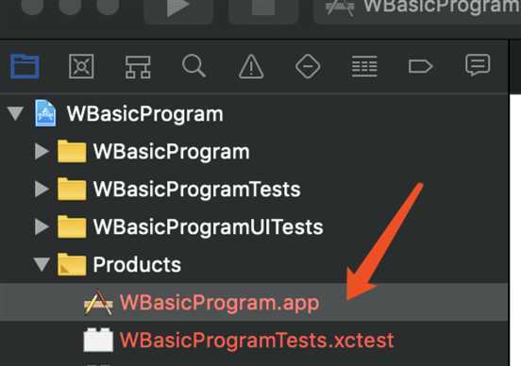The image size is (521, 366).
Task: Select the Products folder row
Action: (x=254, y=264)
